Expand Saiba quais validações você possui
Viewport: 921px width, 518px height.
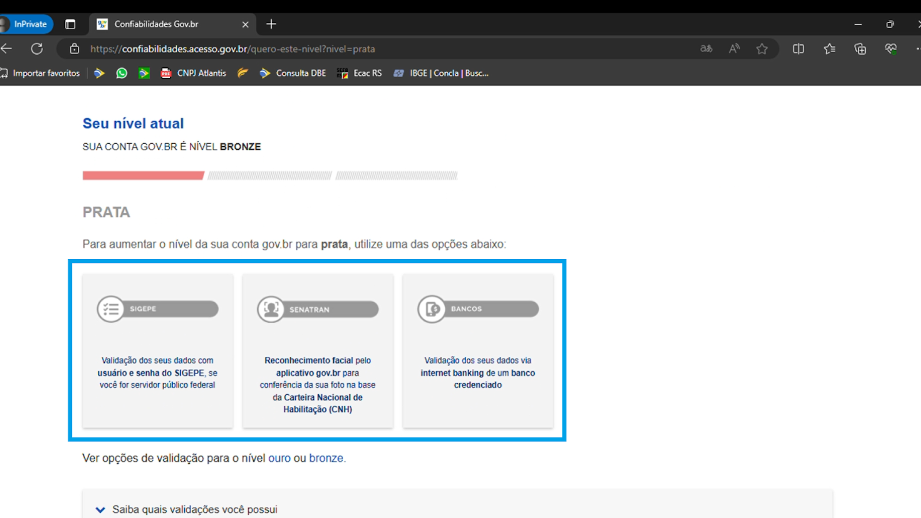click(x=458, y=509)
